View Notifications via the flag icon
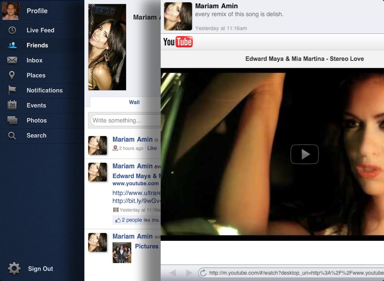Image resolution: width=384 pixels, height=281 pixels. click(x=12, y=90)
